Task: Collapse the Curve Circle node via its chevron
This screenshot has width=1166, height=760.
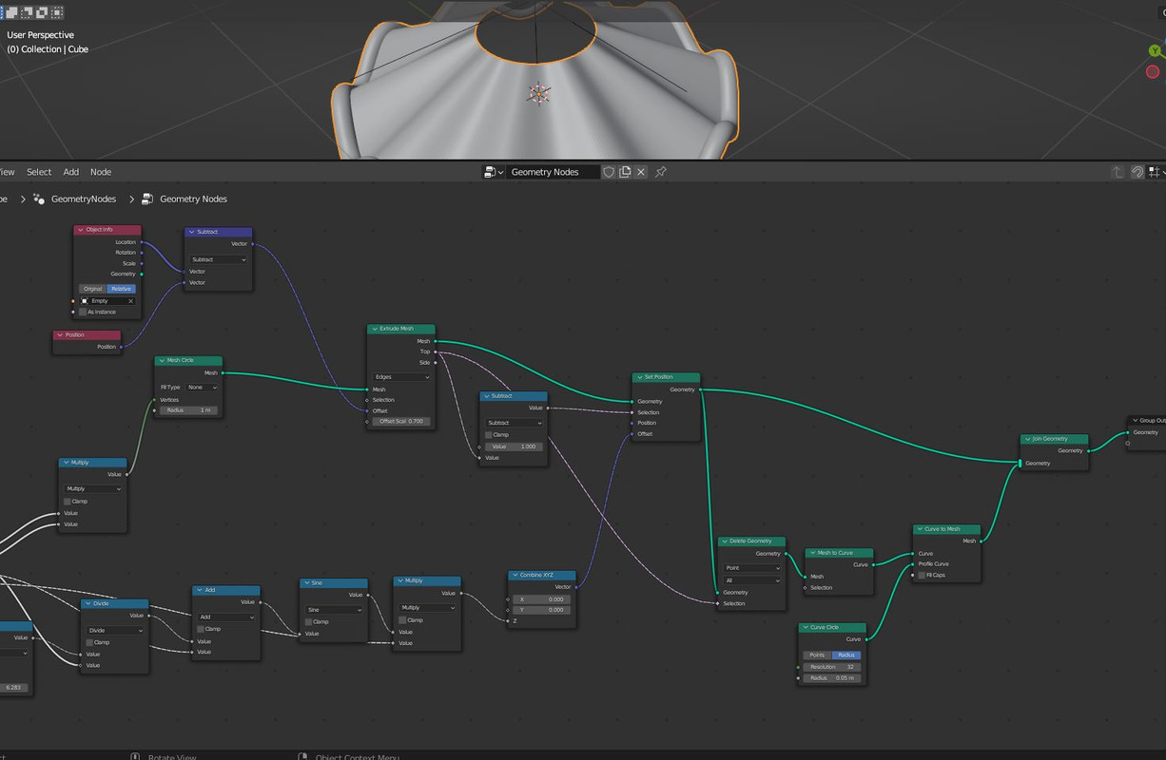Action: click(x=806, y=627)
